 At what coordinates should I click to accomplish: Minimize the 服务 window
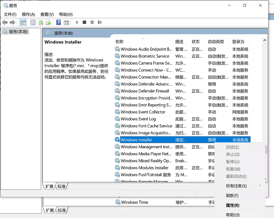pos(230,5)
